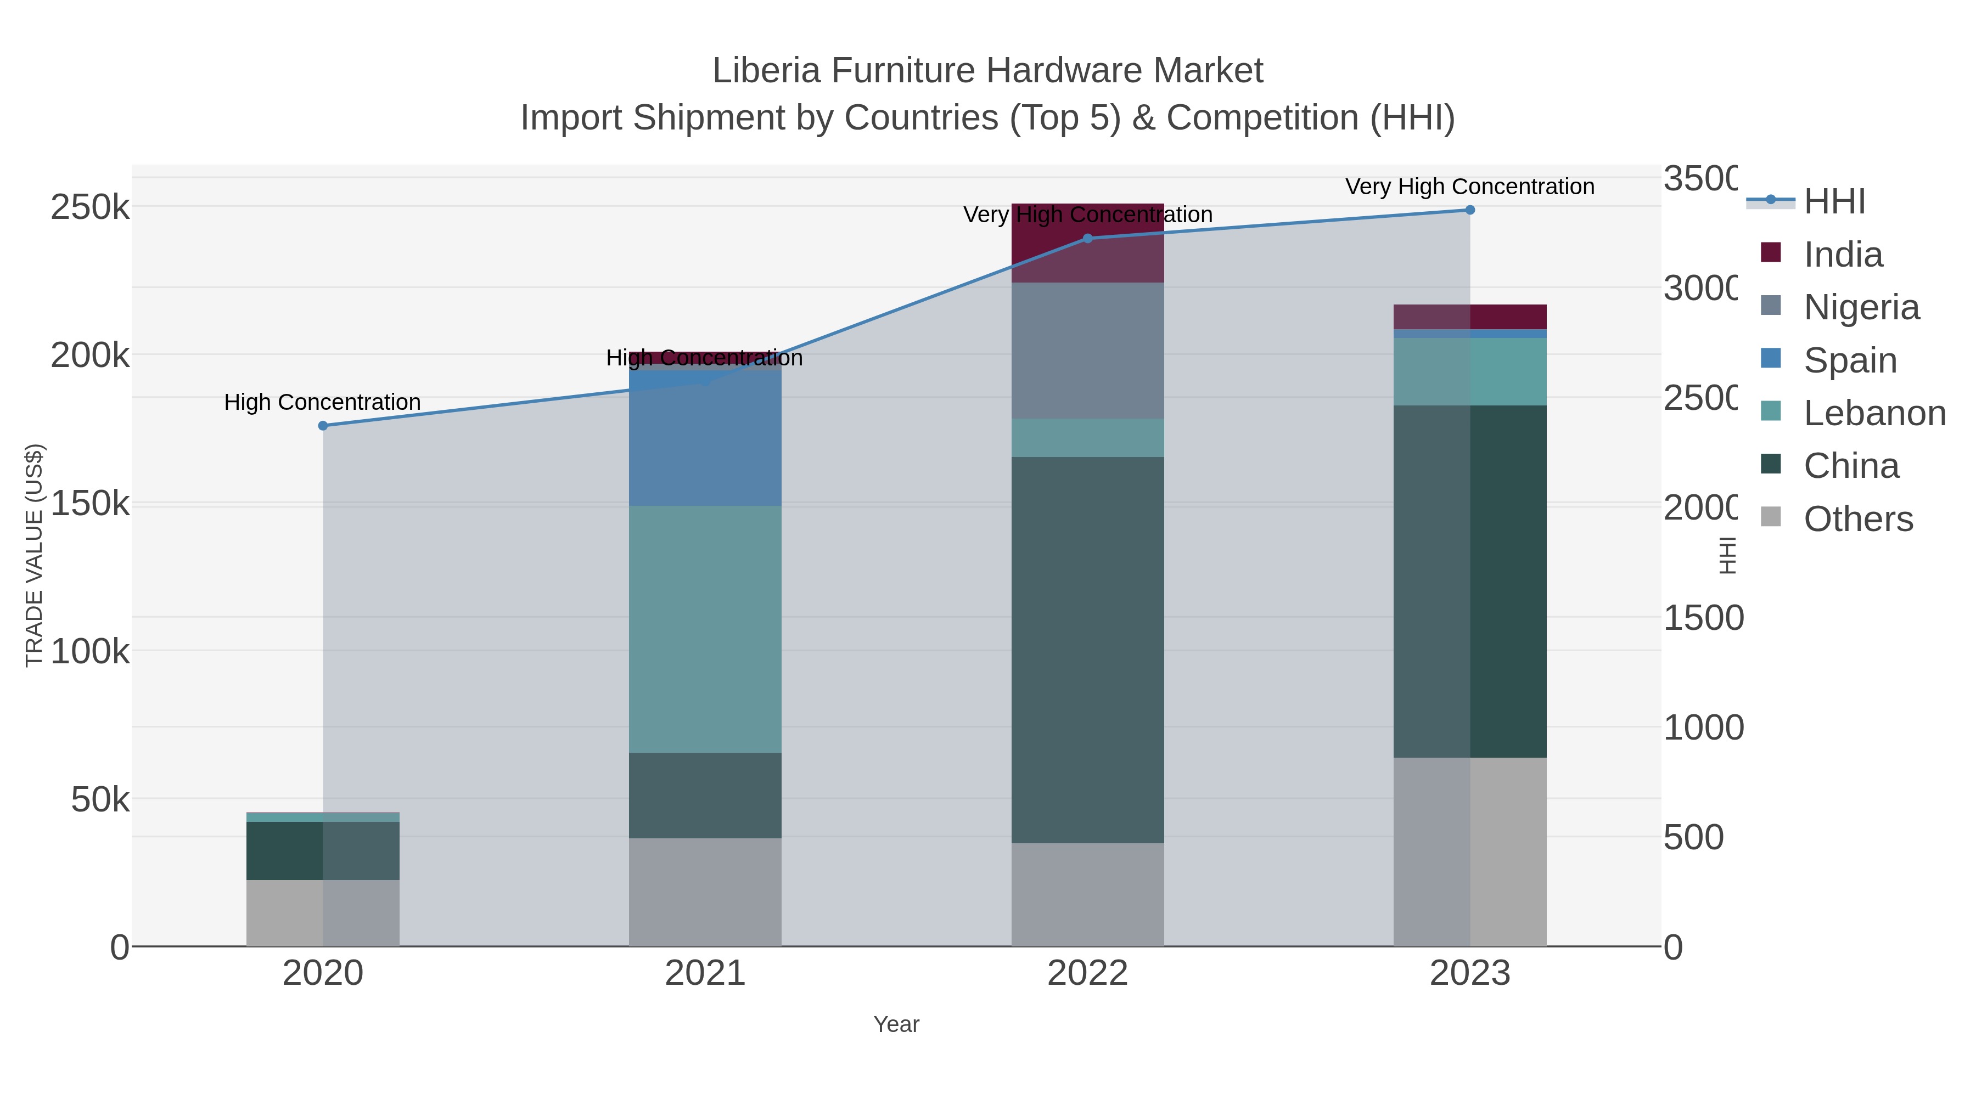This screenshot has width=1976, height=1111.
Task: Toggle the Others legend label
Action: click(1859, 519)
